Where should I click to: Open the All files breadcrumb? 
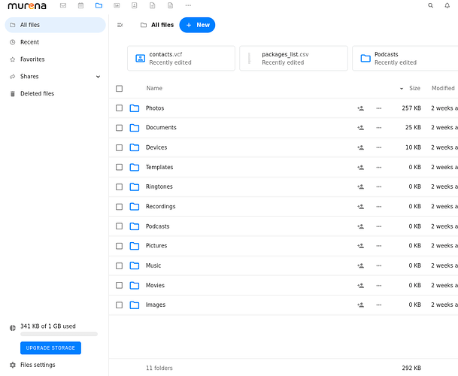157,25
